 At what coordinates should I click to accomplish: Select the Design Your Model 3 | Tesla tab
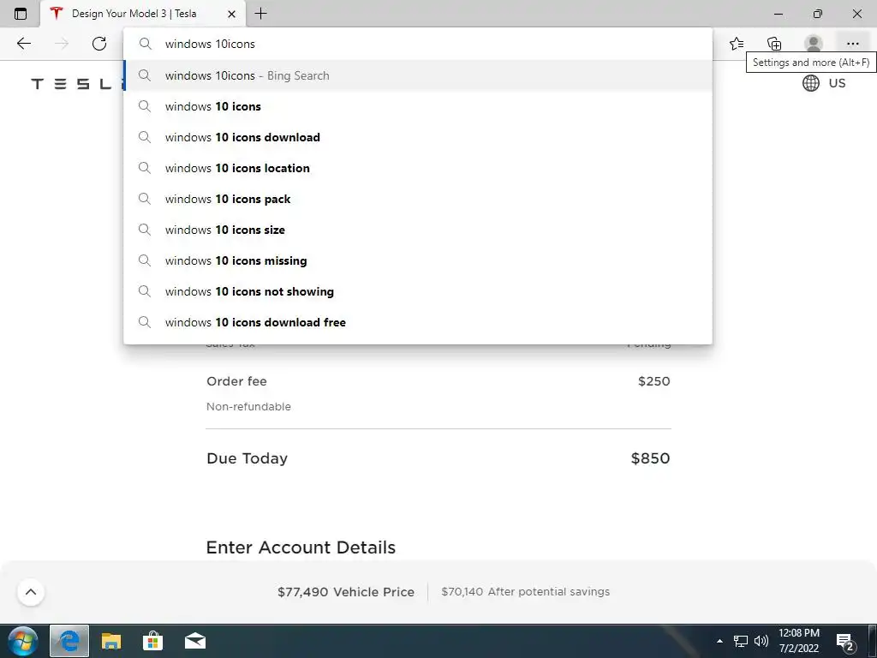pyautogui.click(x=143, y=14)
